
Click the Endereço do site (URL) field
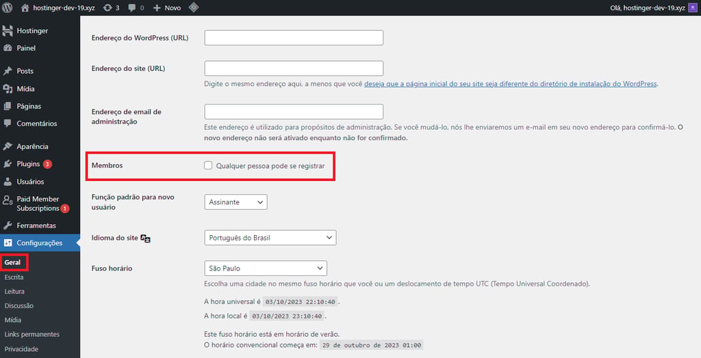[x=294, y=68]
